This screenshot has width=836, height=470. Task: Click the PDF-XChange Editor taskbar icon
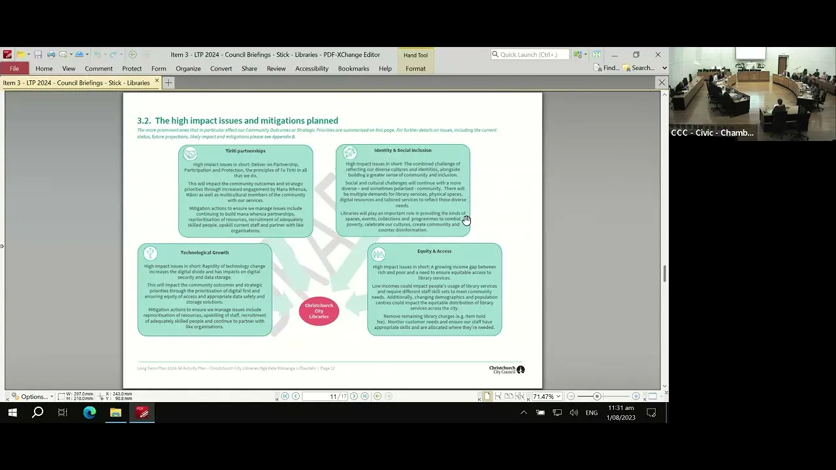point(142,413)
